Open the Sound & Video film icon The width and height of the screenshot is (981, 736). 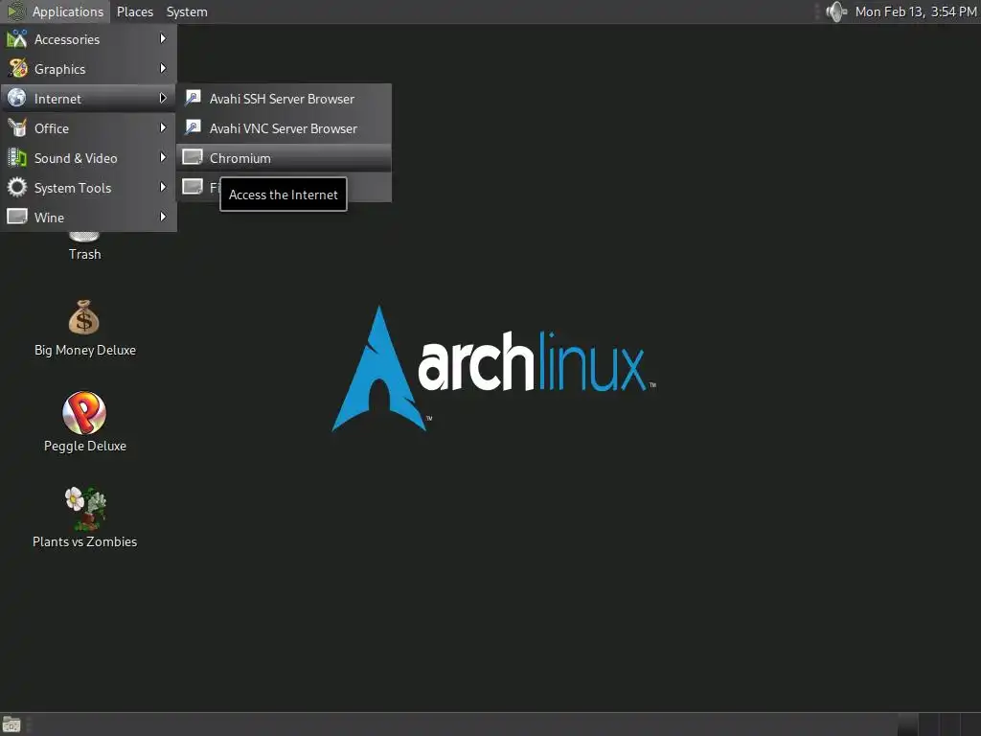tap(17, 158)
